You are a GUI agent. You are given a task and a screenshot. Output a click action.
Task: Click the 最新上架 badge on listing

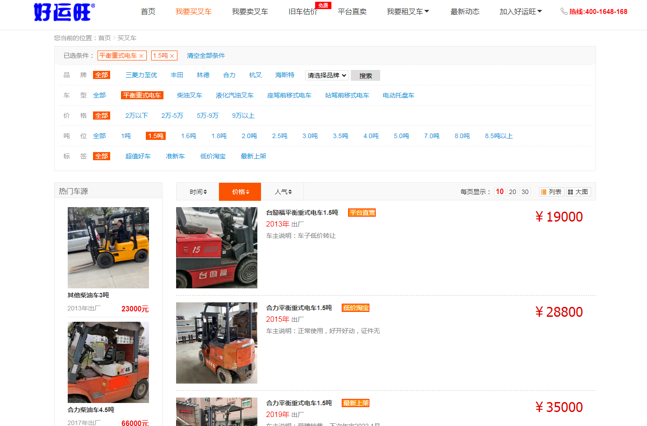(x=356, y=403)
